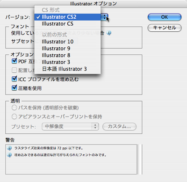The width and height of the screenshot is (187, 182).
Task: Click version popup arrows beside Illustrator CS2
Action: [105, 17]
